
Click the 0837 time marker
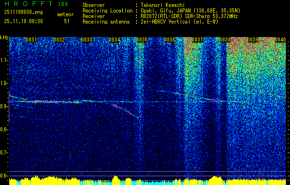197,40
